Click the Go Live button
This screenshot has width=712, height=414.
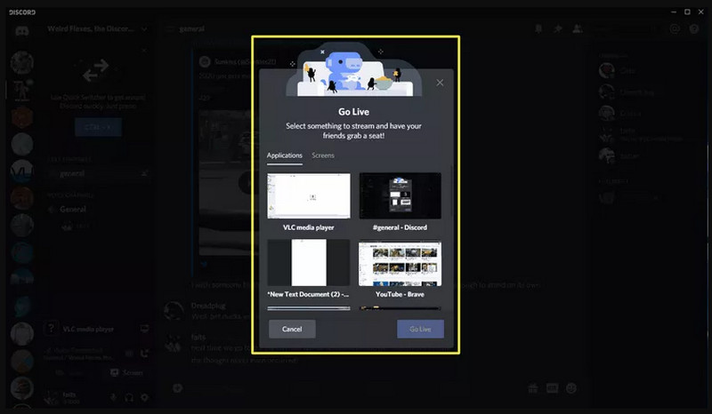[420, 329]
